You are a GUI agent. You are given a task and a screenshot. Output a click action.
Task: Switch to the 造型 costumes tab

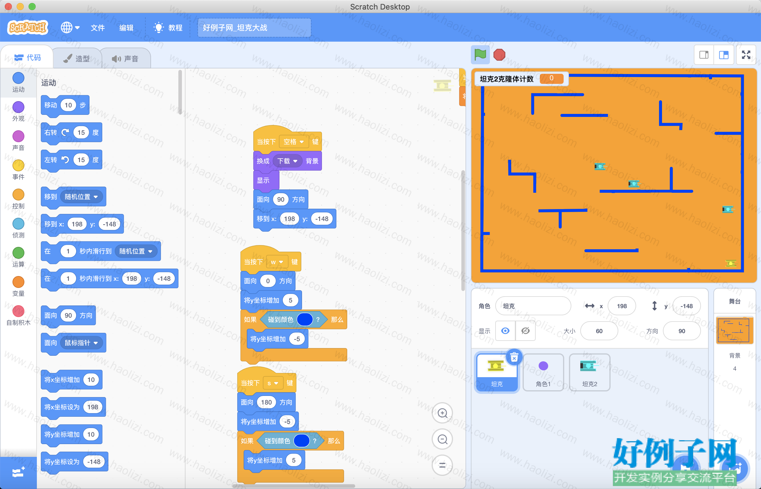tap(77, 58)
